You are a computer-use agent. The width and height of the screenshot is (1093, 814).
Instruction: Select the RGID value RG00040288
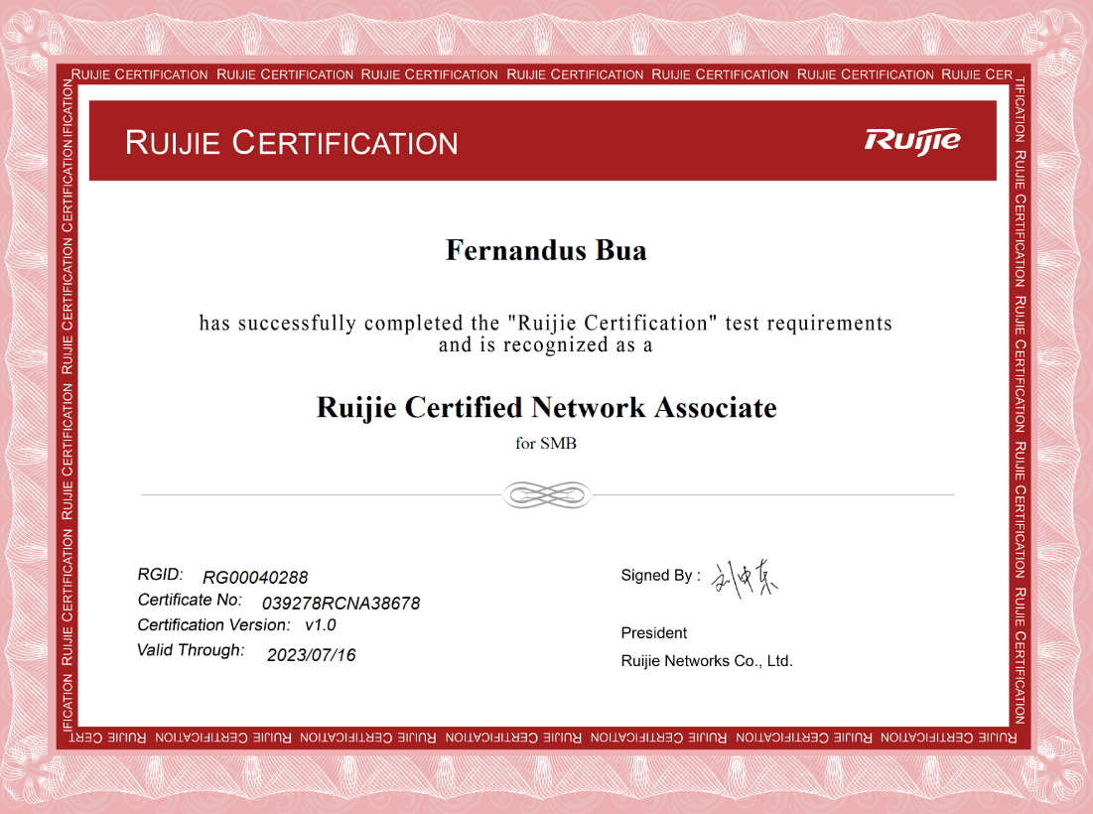coord(255,578)
